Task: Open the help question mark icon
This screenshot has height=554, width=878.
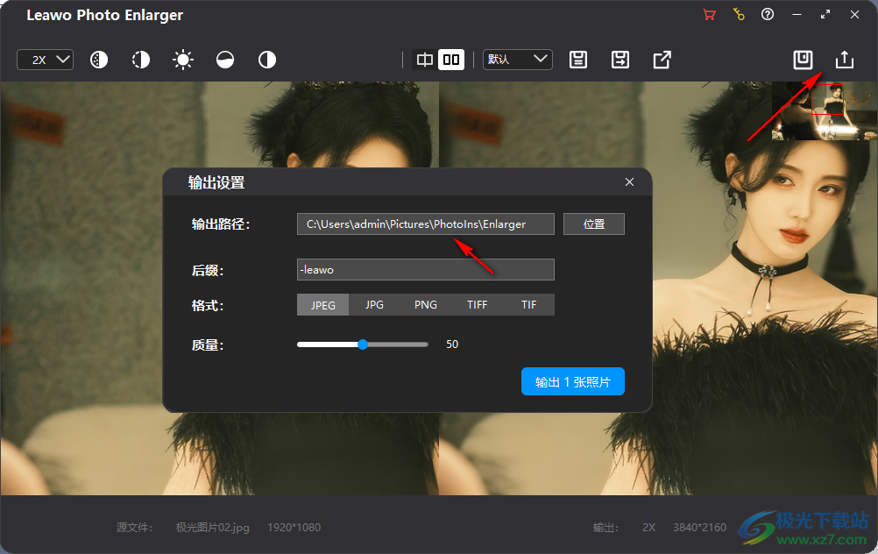Action: coord(768,15)
